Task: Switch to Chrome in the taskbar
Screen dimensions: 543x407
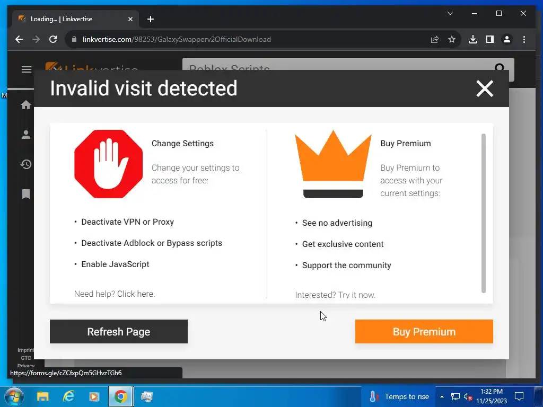Action: point(121,396)
